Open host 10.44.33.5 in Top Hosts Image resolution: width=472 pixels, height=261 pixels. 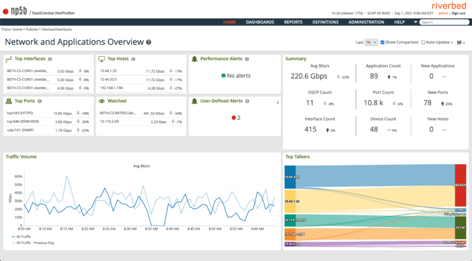[x=108, y=79]
